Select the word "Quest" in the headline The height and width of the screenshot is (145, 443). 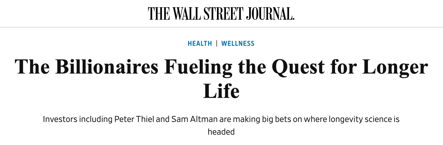coord(298,67)
